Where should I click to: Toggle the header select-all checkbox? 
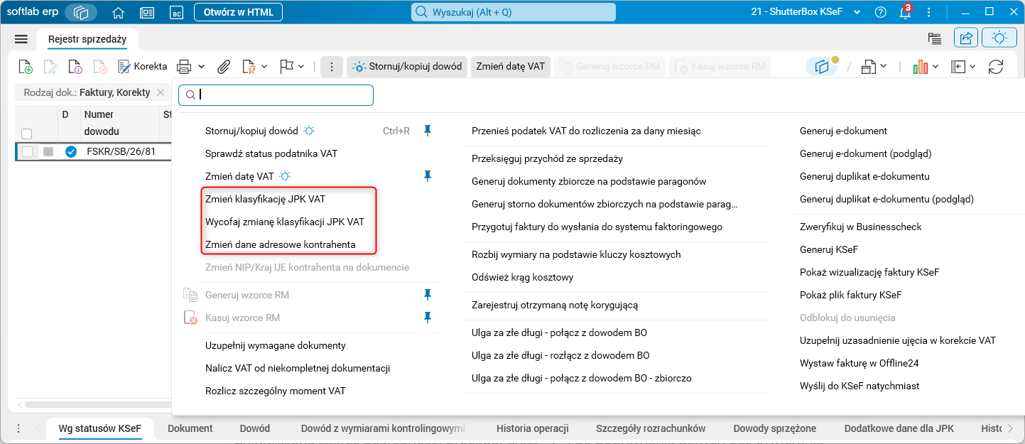pyautogui.click(x=27, y=134)
